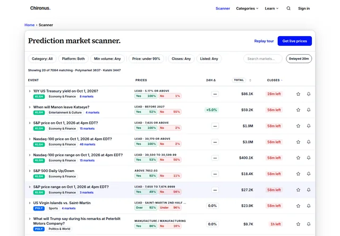Expand the 10Y US Treasury yield row
The height and width of the screenshot is (236, 340).
pos(30,91)
